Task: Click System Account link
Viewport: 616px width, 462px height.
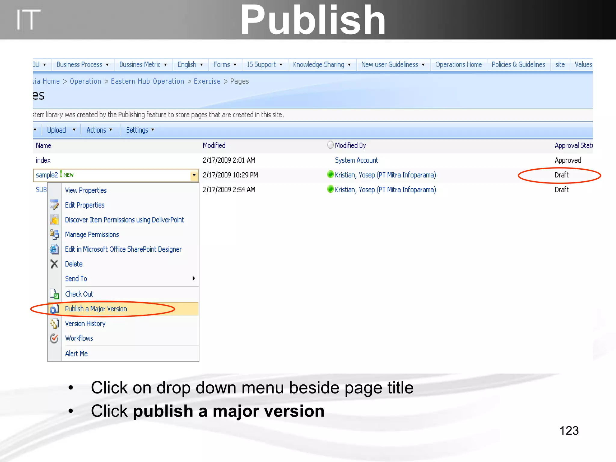Action: [x=356, y=160]
